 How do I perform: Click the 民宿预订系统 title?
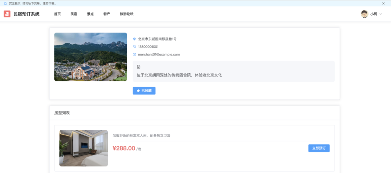26,14
